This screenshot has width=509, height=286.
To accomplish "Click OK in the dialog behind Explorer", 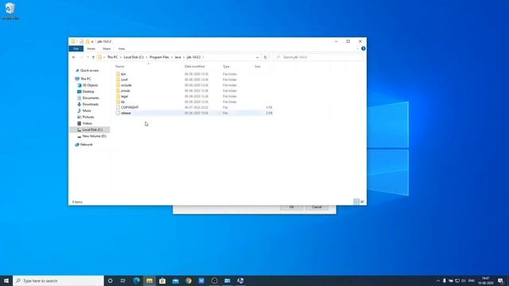I will 291,207.
